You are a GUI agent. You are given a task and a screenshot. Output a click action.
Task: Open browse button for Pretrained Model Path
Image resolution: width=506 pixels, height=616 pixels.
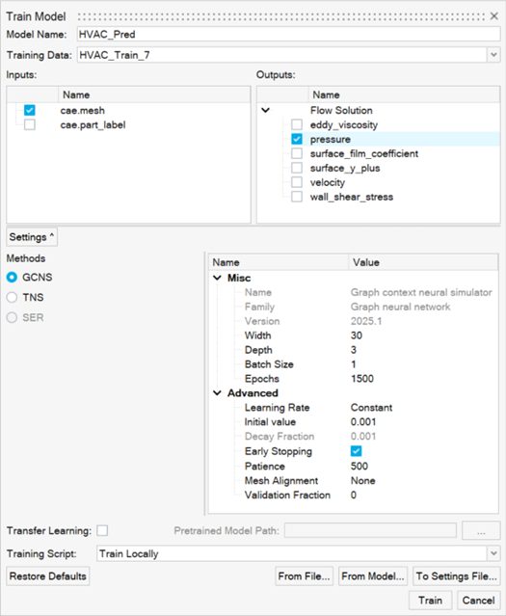pyautogui.click(x=481, y=531)
